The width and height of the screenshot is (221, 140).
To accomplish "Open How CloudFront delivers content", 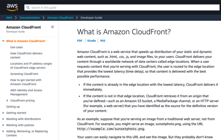I will pyautogui.click(x=26, y=55).
